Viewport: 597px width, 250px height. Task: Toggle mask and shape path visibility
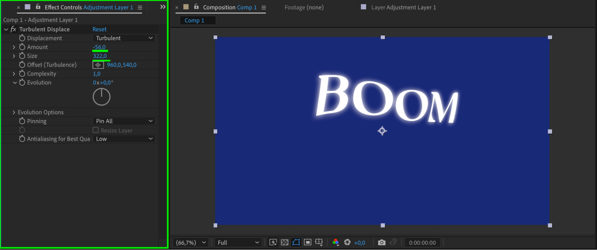[x=296, y=242]
